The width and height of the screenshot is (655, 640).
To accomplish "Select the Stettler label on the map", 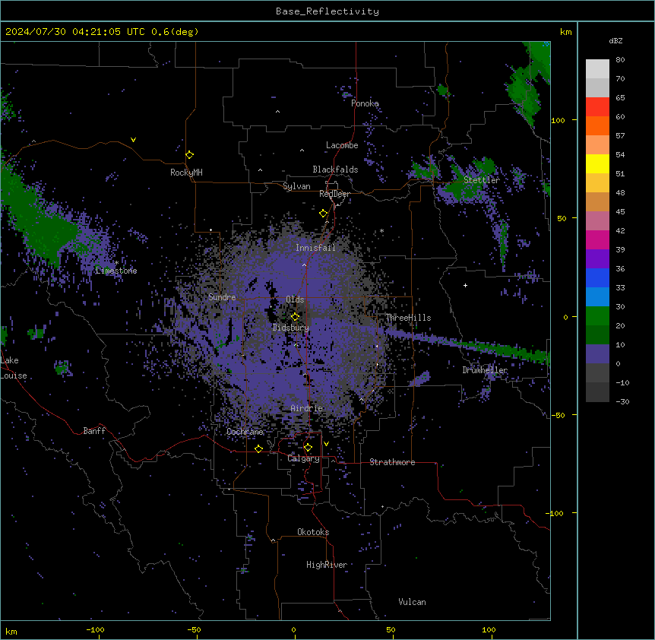I will [482, 180].
